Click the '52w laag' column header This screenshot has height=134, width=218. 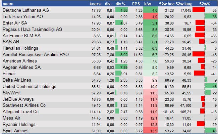pos(184,4)
